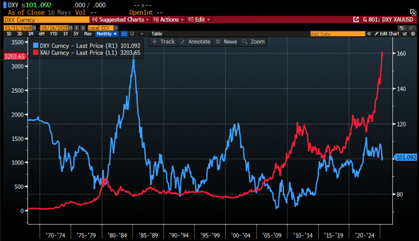This screenshot has height=241, width=419.
Task: Select the bar/candle chart type icon
Action: pos(132,34)
